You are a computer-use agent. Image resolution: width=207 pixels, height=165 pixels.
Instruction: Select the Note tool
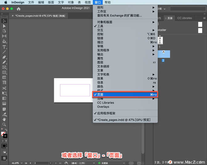(x=4, y=109)
